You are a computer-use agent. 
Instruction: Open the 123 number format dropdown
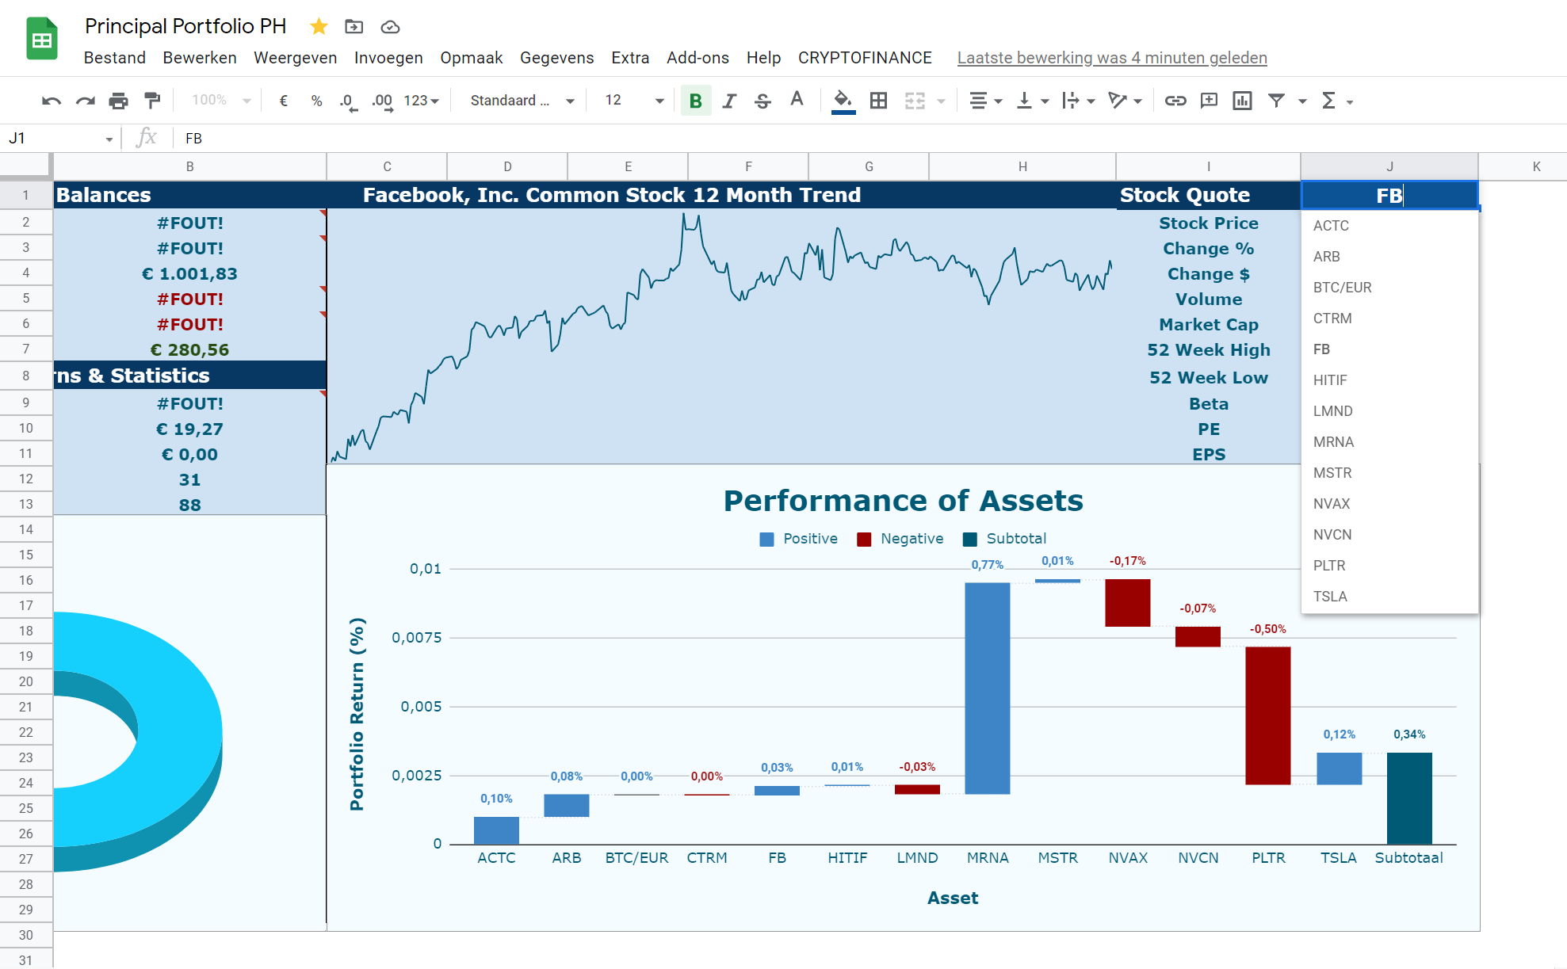click(421, 101)
